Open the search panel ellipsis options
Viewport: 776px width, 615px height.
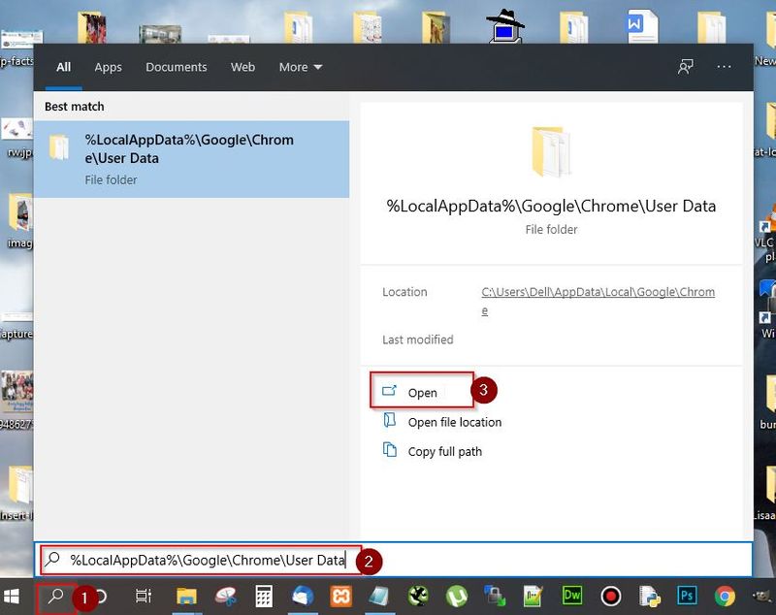coord(724,67)
